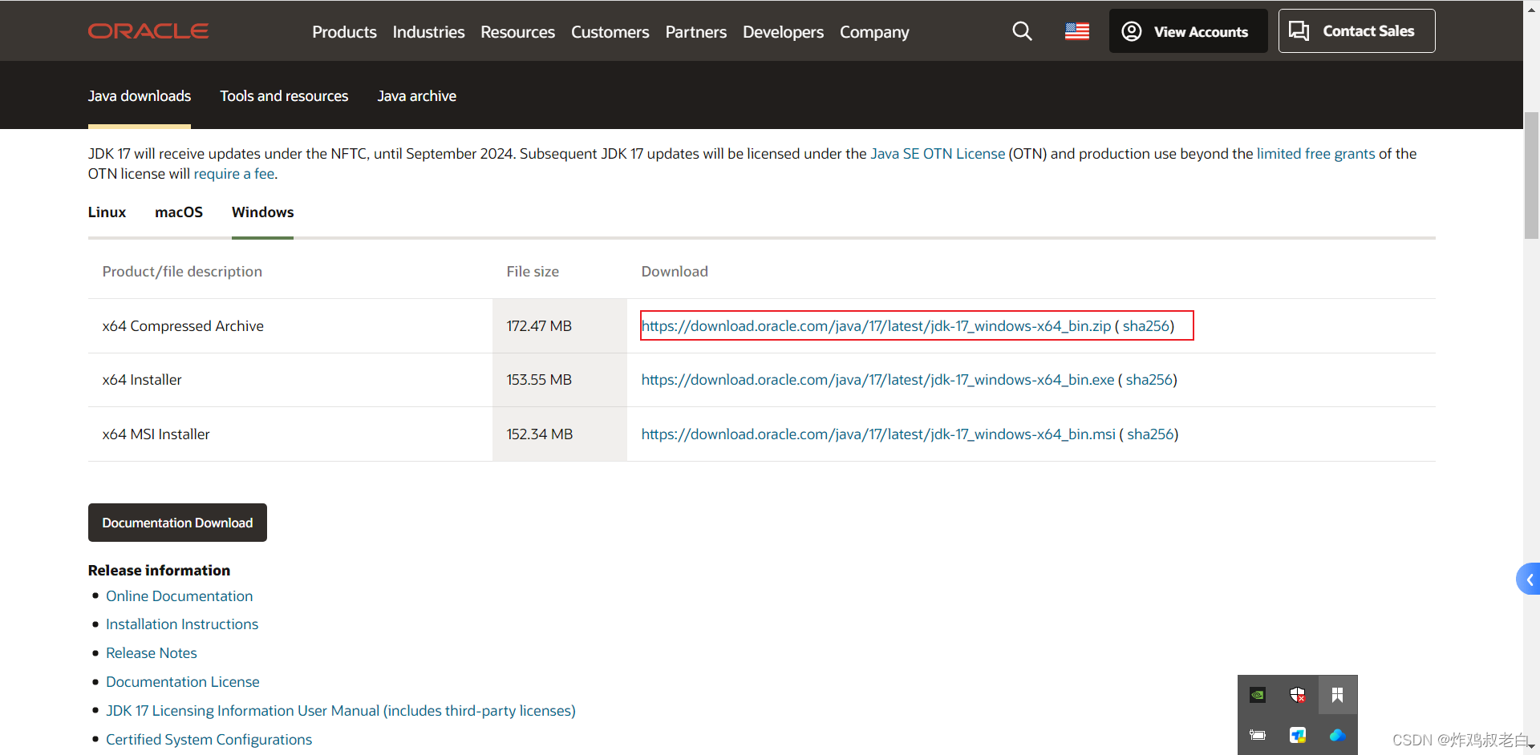Open the Online Documentation link
The width and height of the screenshot is (1540, 755).
coord(179,596)
